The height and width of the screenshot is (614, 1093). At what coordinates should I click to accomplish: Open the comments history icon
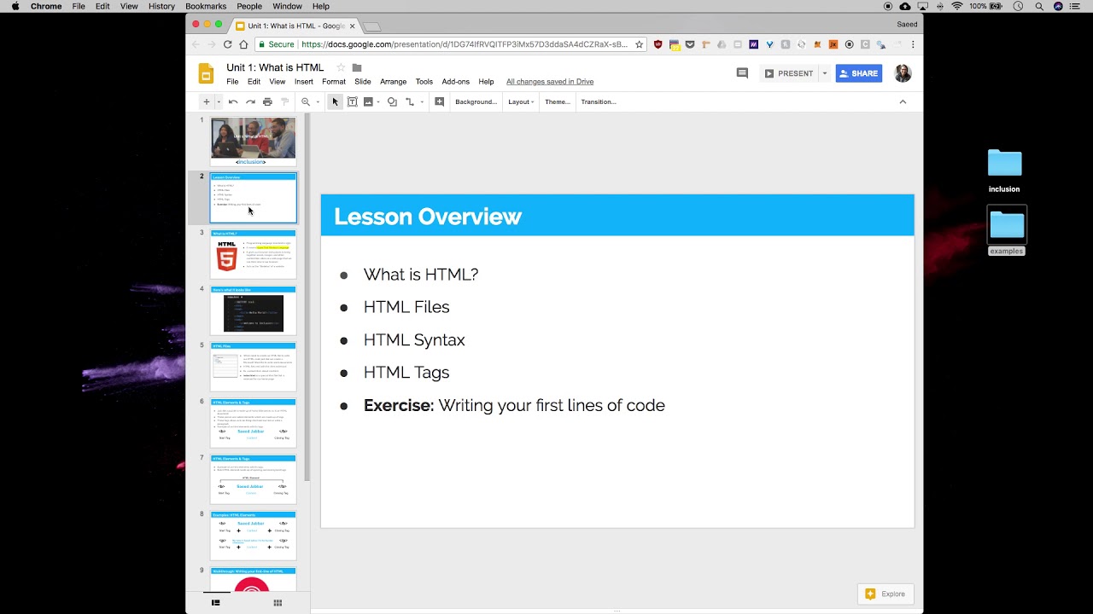tap(742, 73)
